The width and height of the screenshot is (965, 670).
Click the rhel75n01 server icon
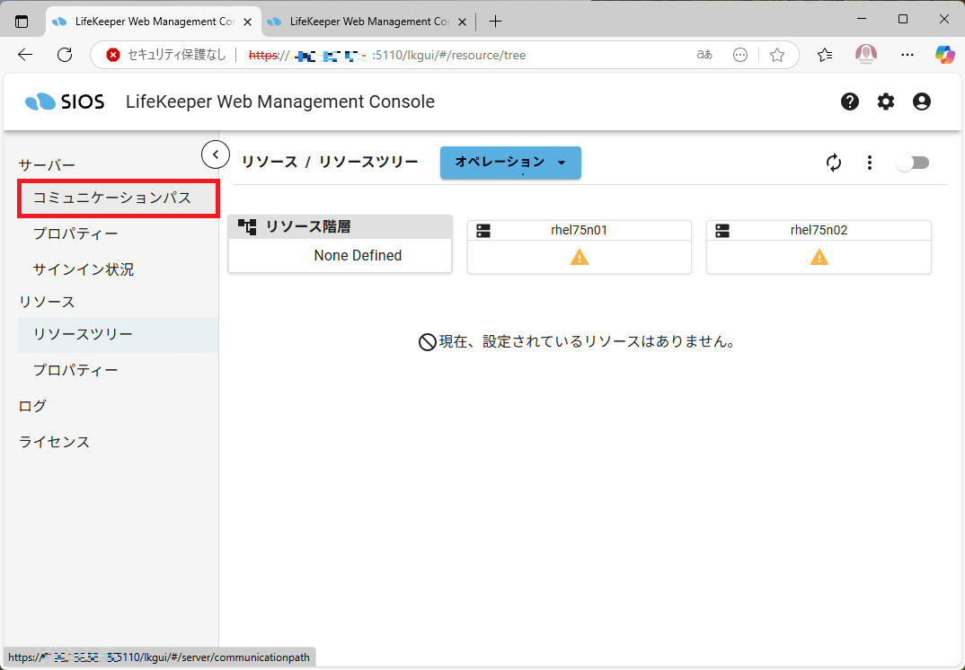pyautogui.click(x=483, y=231)
